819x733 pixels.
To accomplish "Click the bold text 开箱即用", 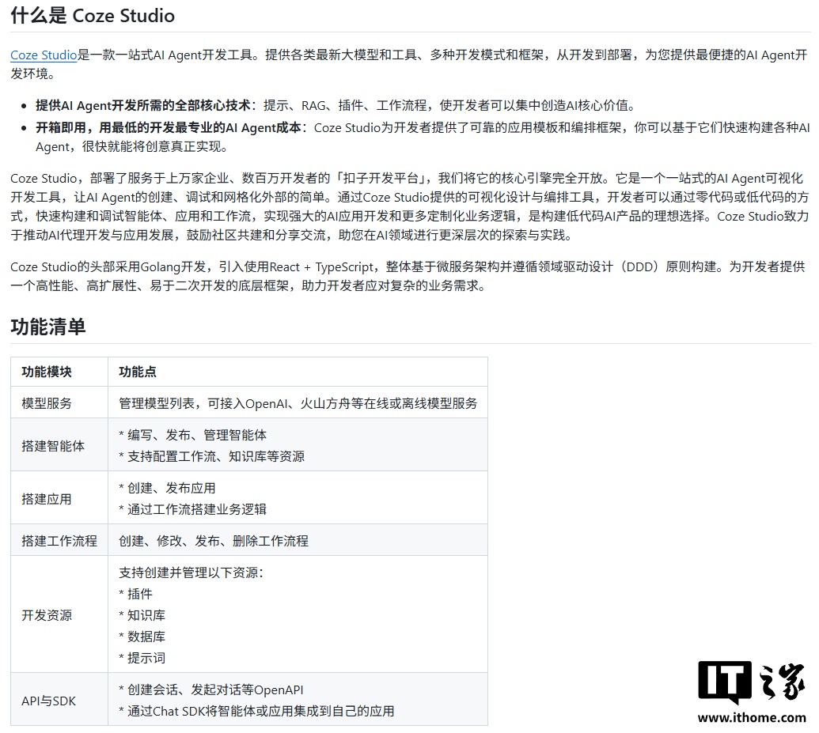I will pos(61,128).
